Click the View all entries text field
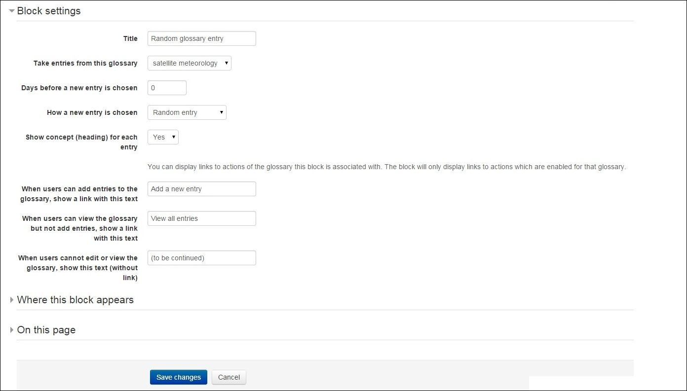This screenshot has height=391, width=687. tap(202, 218)
